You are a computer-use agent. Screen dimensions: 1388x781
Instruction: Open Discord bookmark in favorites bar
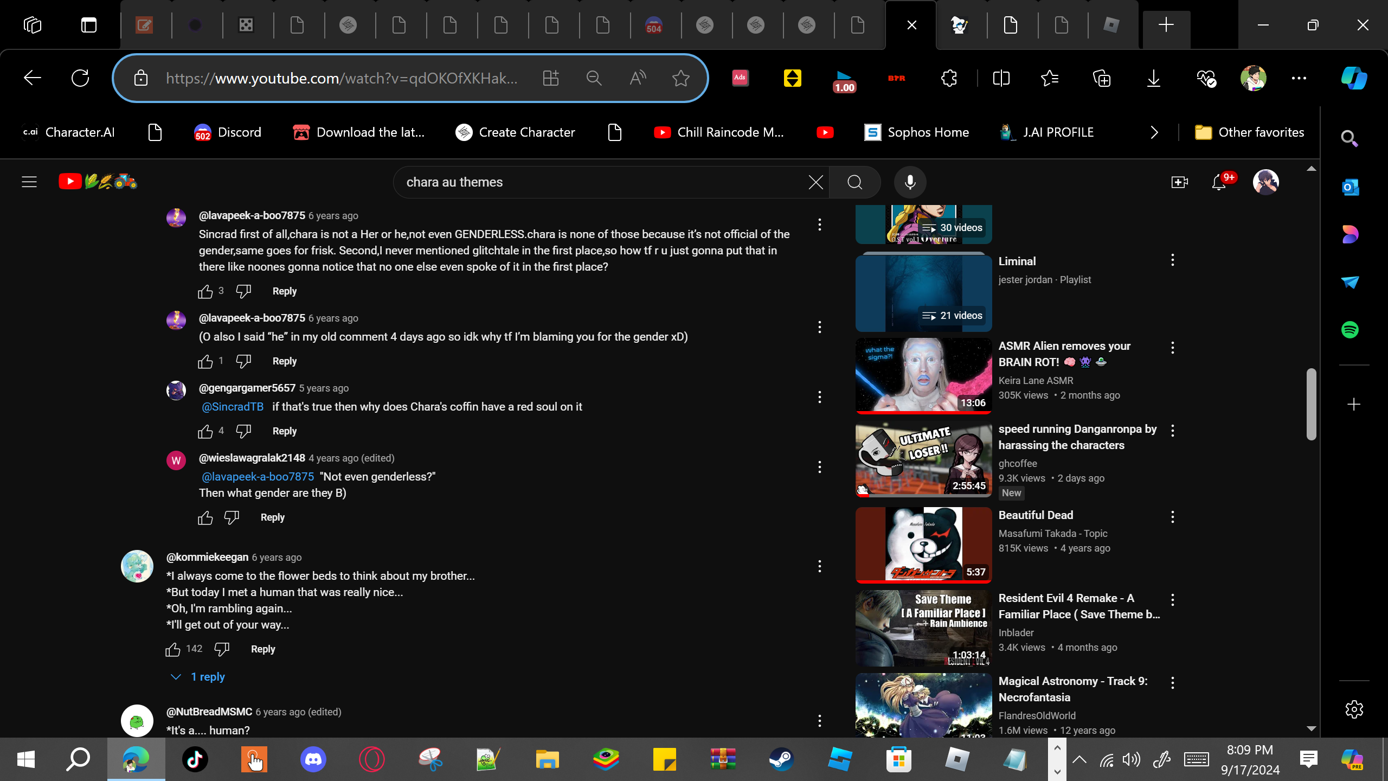click(x=228, y=132)
